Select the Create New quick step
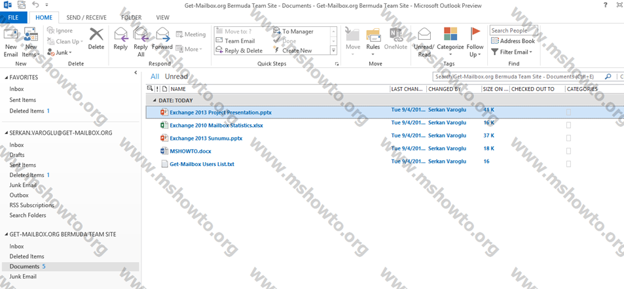Image resolution: width=624 pixels, height=289 pixels. pos(293,50)
